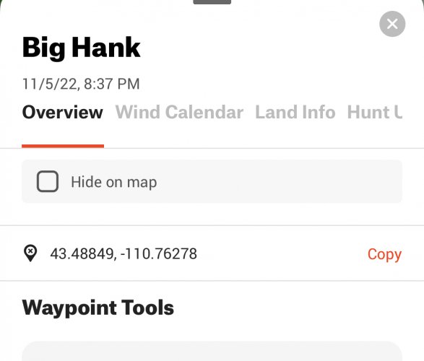Click the Waypoint Tools heading
Screen dimensions: 424x361
[98, 308]
